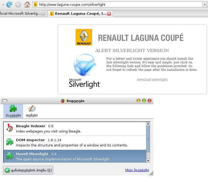Click the Microsoft Silverlight wordmark
The image size is (208, 179).
click(85, 83)
